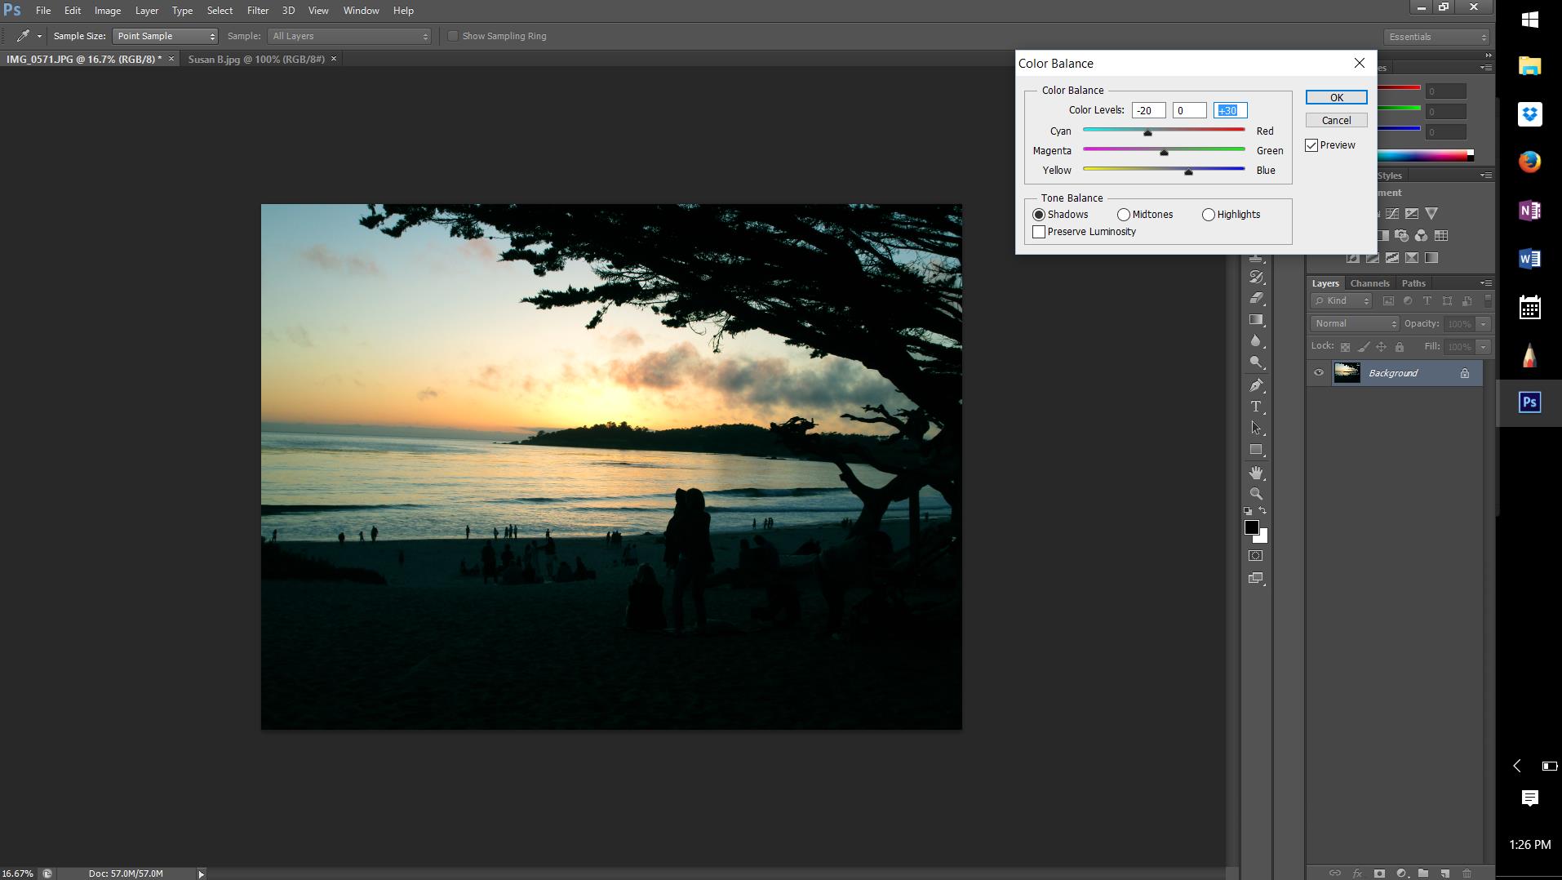Add a Photo Filter adjustment

(1402, 236)
